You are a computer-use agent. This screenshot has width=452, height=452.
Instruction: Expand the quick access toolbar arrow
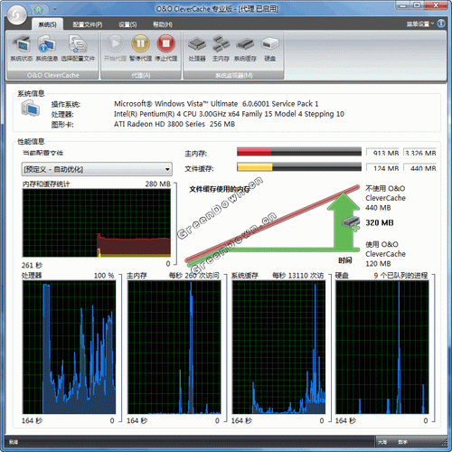[x=55, y=10]
